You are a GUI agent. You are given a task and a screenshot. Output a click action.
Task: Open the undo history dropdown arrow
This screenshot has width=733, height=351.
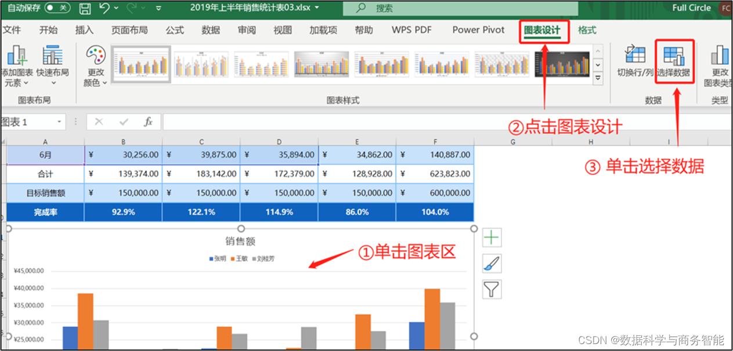coord(116,8)
